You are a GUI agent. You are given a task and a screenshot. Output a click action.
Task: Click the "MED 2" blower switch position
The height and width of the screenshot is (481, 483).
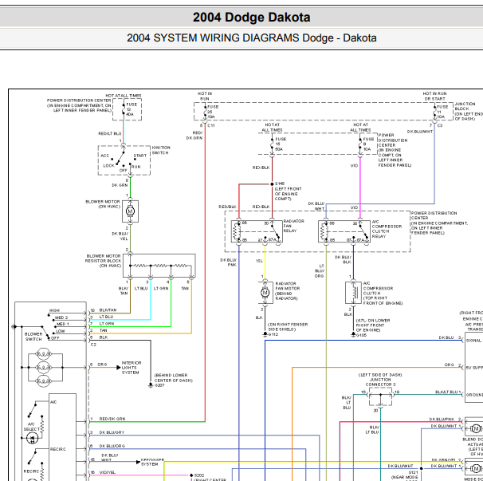click(x=61, y=317)
